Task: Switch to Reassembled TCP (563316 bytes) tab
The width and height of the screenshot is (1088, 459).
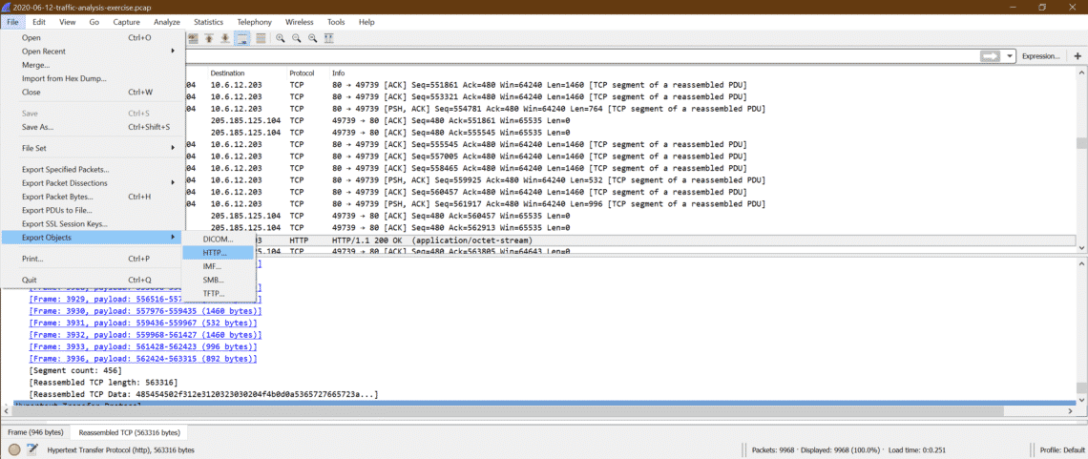Action: (x=130, y=432)
